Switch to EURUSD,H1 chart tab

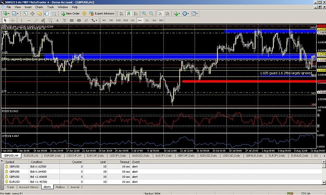point(31,155)
